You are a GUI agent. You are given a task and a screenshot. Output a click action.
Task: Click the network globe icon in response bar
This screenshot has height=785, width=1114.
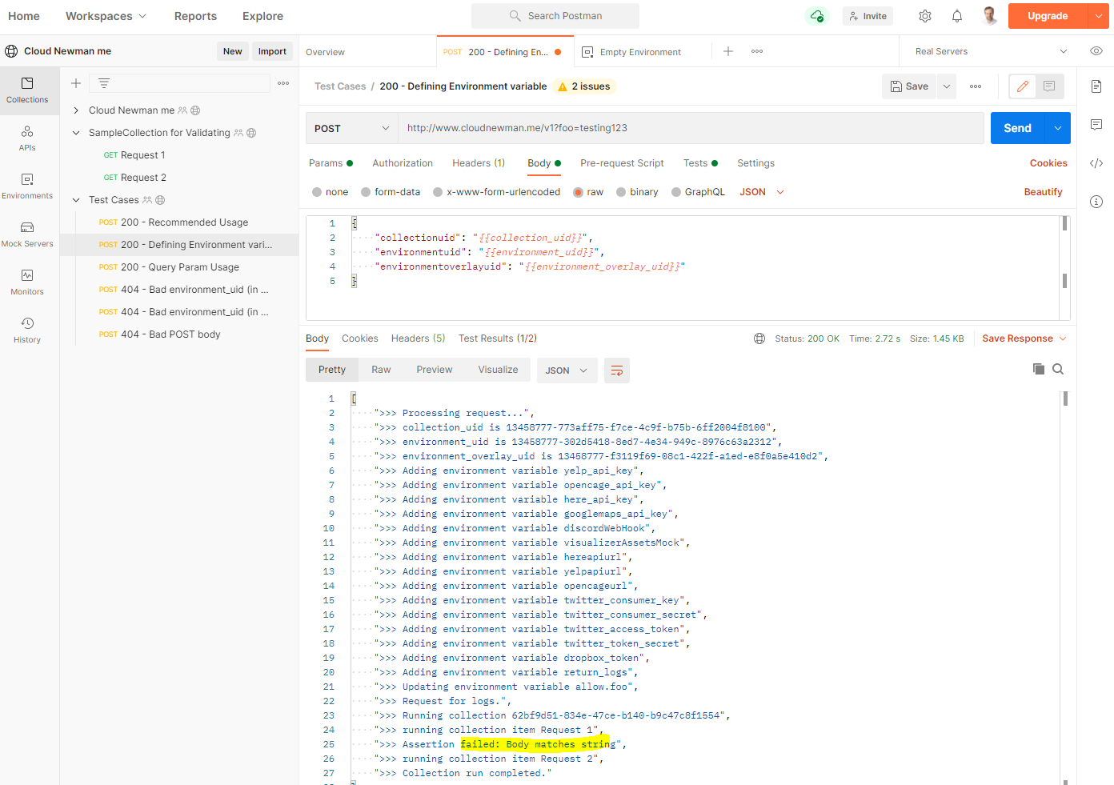tap(759, 338)
